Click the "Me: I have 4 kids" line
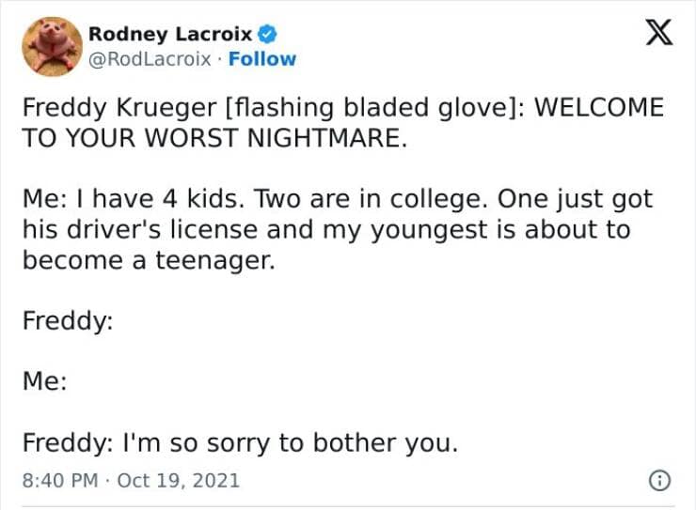The width and height of the screenshot is (696, 510). [122, 200]
